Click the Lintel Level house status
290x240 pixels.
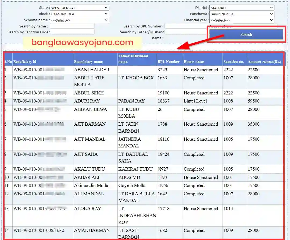tap(195, 101)
